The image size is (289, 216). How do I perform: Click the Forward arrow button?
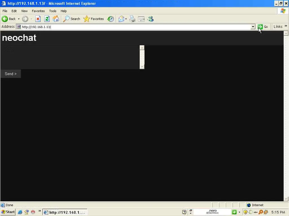pyautogui.click(x=25, y=19)
